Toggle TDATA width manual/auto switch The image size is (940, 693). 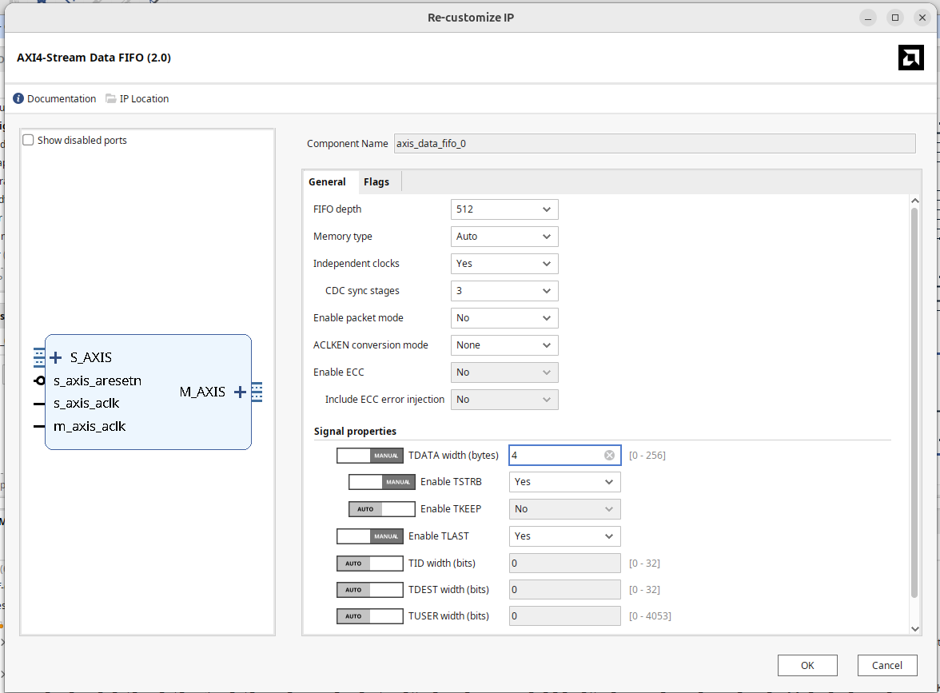pyautogui.click(x=369, y=456)
